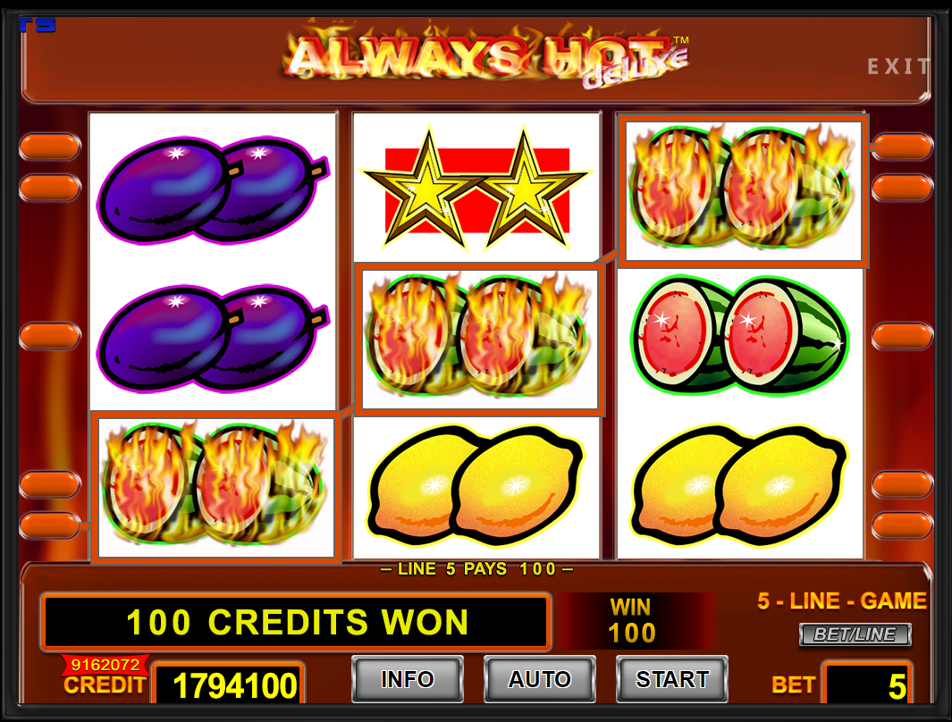Exit the game via EXIT
The height and width of the screenshot is (722, 952).
898,66
